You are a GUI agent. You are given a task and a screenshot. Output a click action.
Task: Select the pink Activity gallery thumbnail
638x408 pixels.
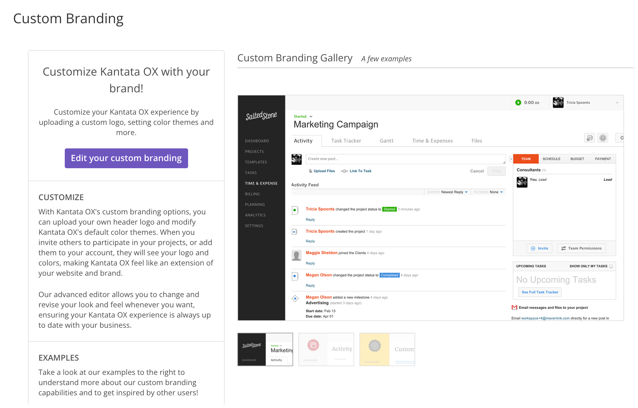coord(326,349)
